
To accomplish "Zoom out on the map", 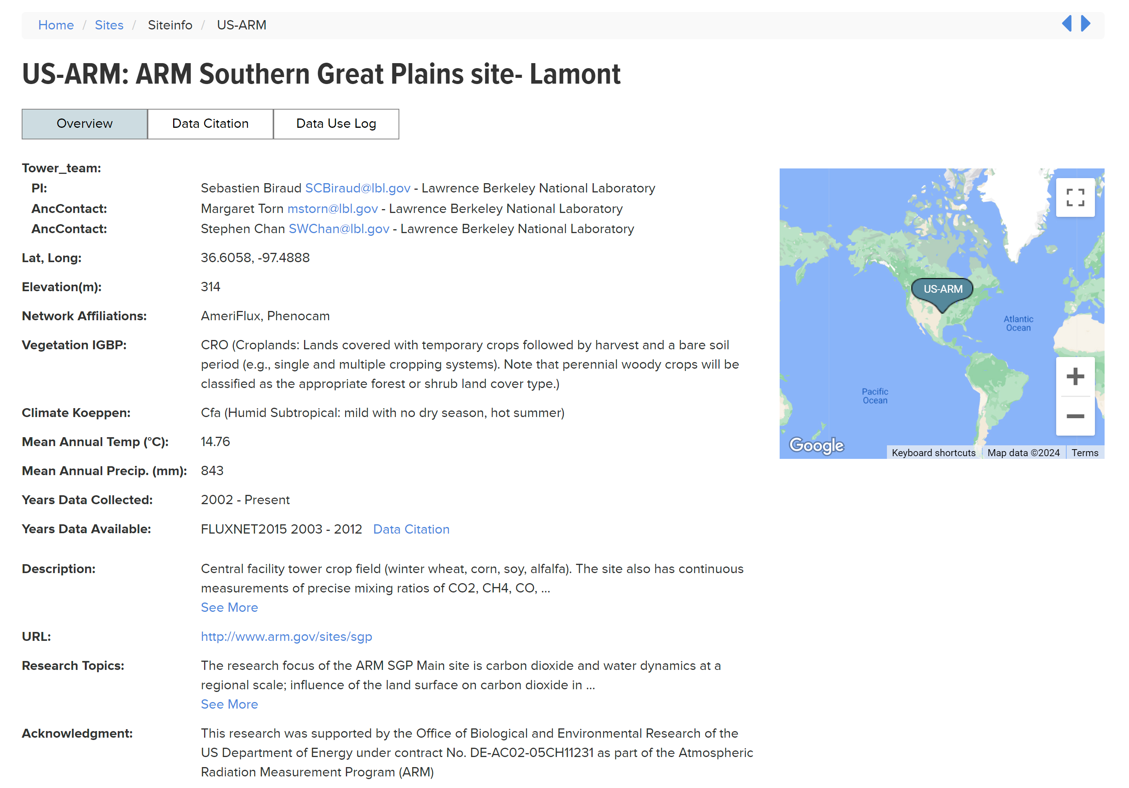I will [x=1075, y=416].
